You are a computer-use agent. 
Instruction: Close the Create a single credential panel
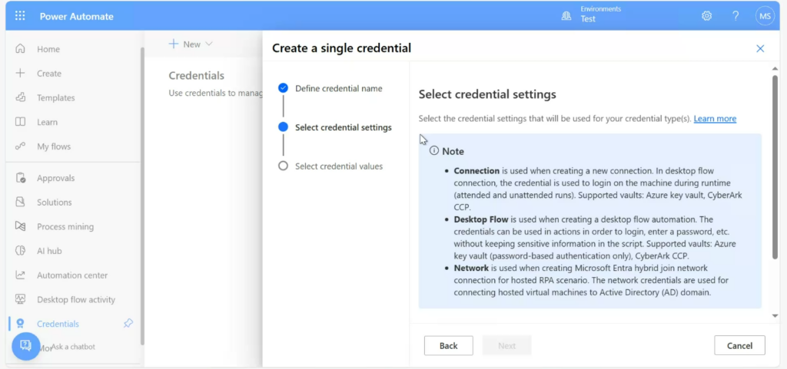pos(760,48)
